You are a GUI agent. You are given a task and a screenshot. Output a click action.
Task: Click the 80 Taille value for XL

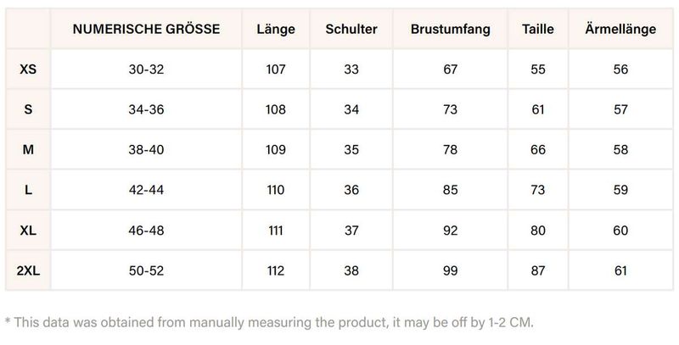[x=538, y=231]
